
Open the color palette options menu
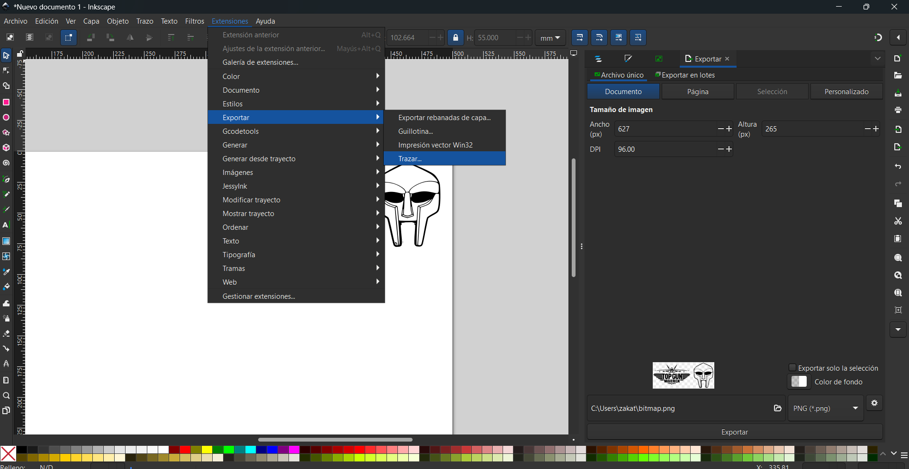click(x=904, y=455)
